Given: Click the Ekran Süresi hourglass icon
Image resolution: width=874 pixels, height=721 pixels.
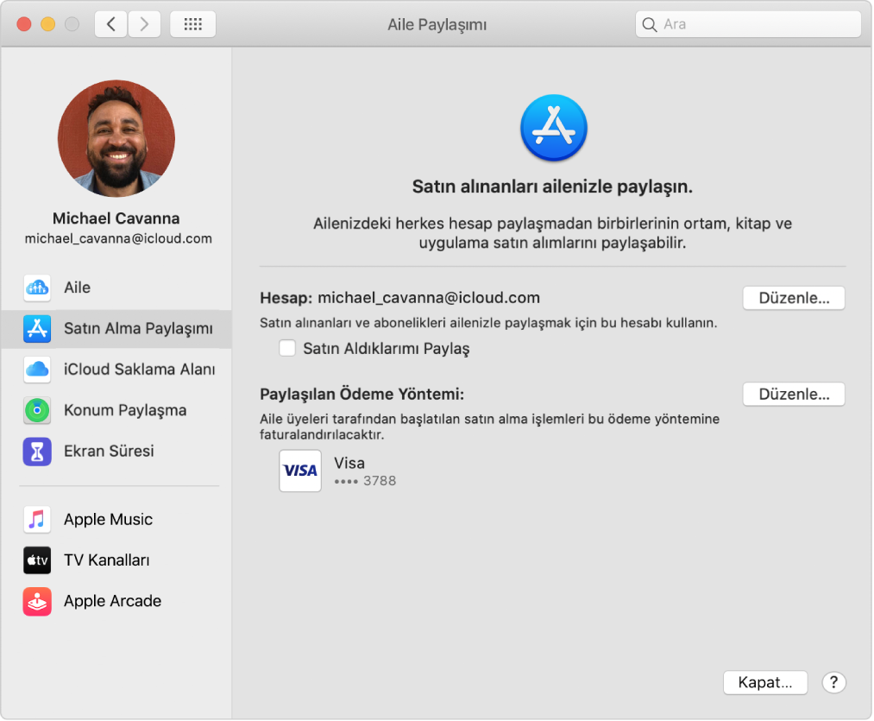Looking at the screenshot, I should 37,452.
